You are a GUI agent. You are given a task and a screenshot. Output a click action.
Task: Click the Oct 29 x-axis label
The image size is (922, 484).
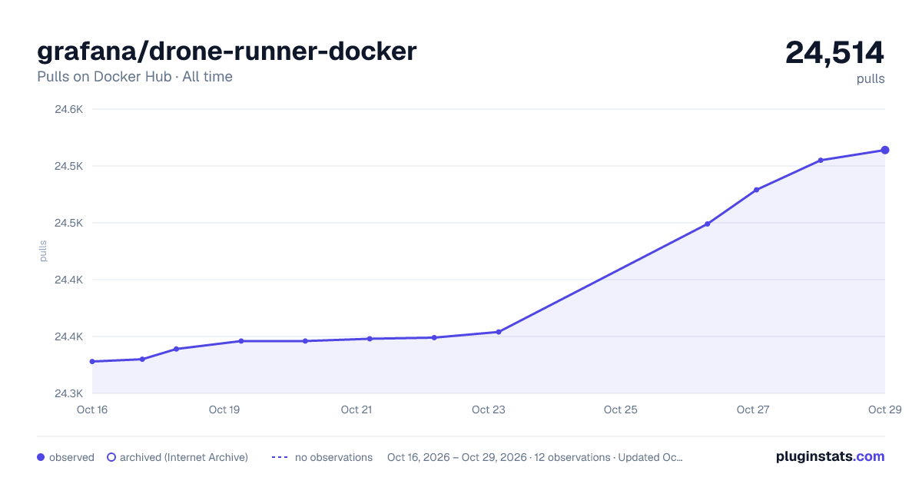(884, 409)
